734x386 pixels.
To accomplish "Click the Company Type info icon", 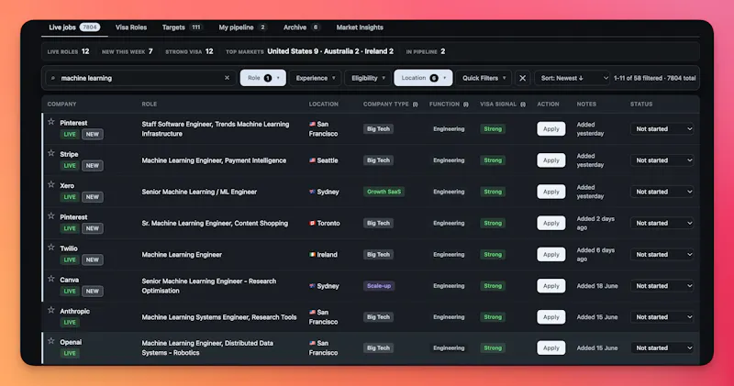I will pos(416,105).
